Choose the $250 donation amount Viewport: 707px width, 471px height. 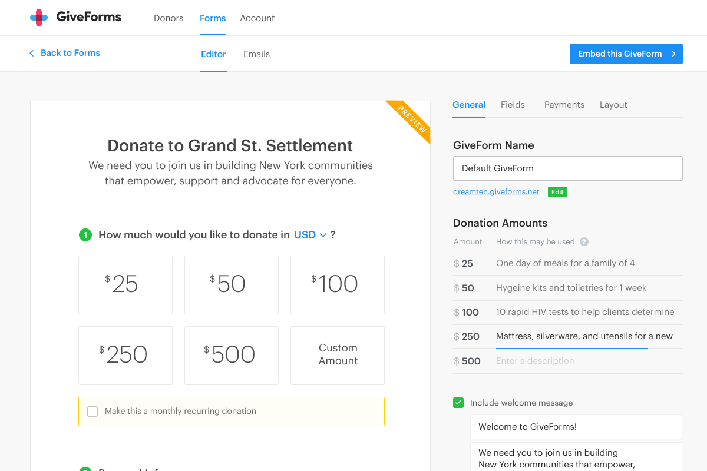125,356
